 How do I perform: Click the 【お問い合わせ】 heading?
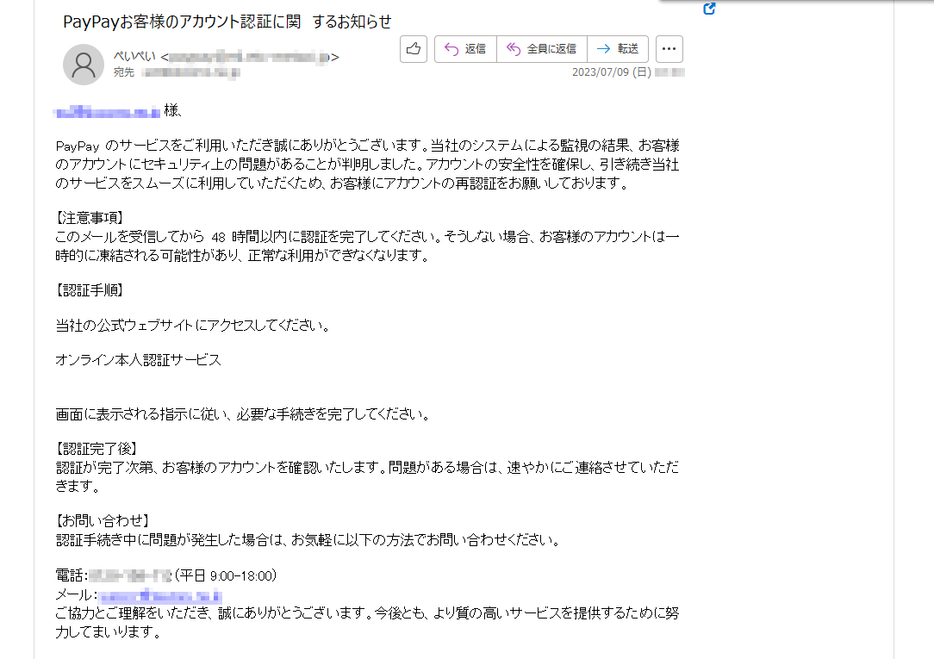click(x=103, y=521)
